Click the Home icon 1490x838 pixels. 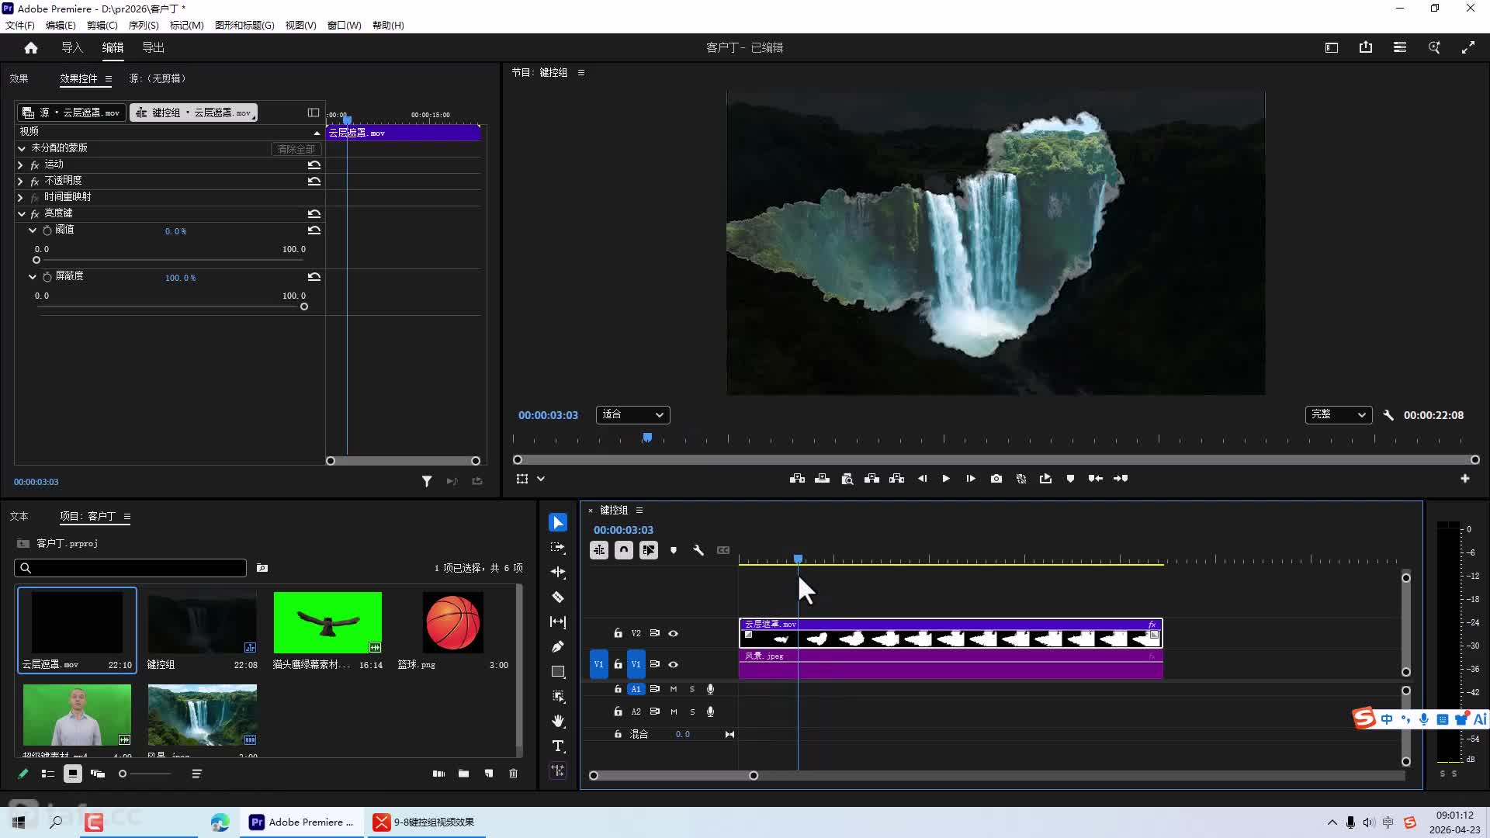pyautogui.click(x=31, y=47)
